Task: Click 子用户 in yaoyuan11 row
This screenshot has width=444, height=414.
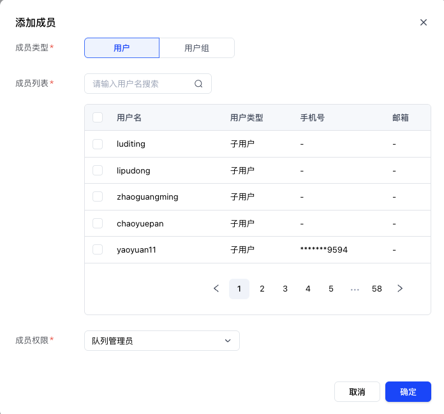Action: coord(242,250)
